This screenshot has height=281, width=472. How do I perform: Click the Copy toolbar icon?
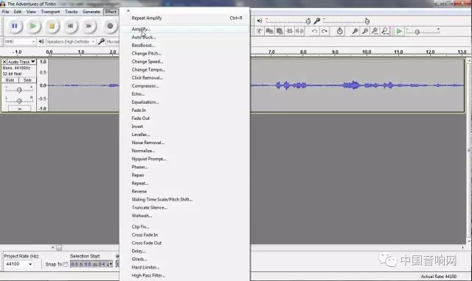[269, 31]
